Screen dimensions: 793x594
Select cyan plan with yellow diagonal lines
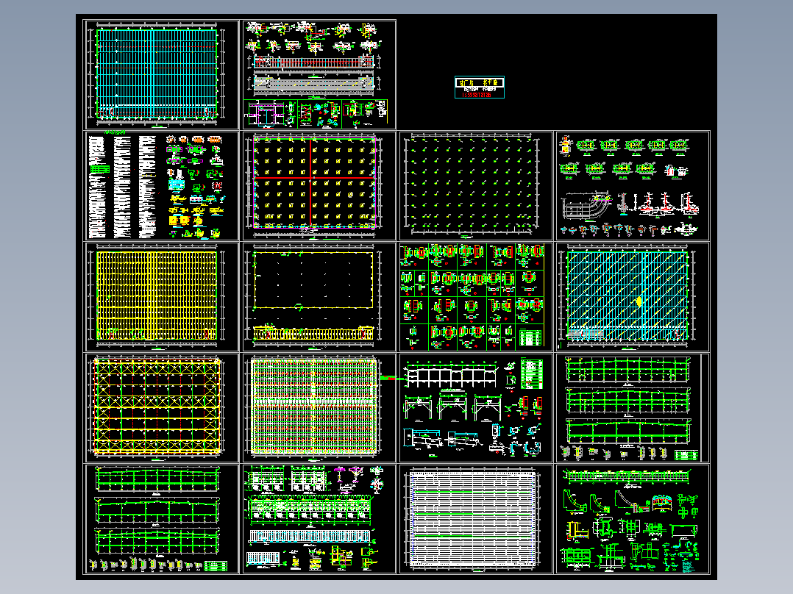click(x=633, y=297)
